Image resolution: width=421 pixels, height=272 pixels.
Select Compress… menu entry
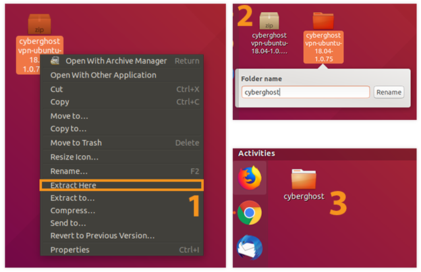(x=122, y=211)
